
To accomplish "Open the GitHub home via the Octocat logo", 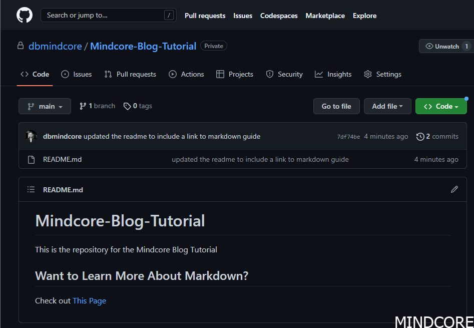I will point(24,15).
